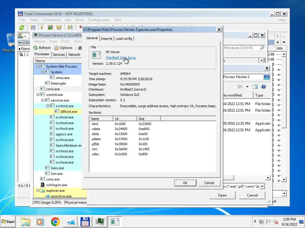The width and height of the screenshot is (305, 228).
Task: Click OK in peview Properties
Action: 185,183
